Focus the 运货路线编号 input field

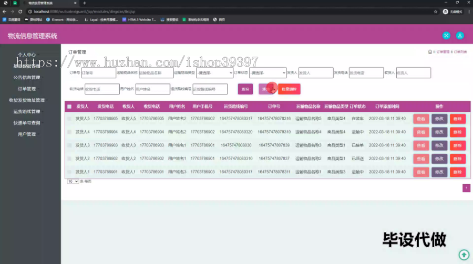pos(210,89)
